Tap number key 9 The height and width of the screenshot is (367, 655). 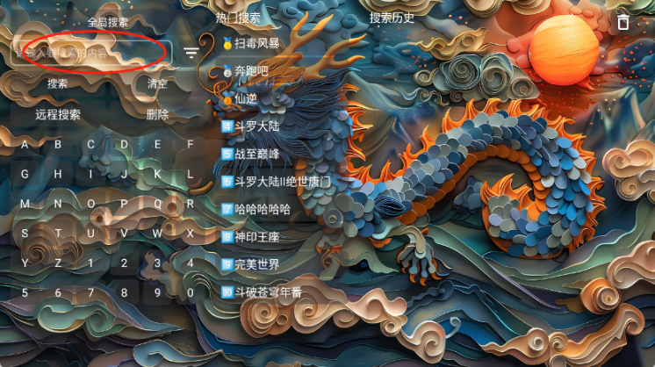click(157, 292)
